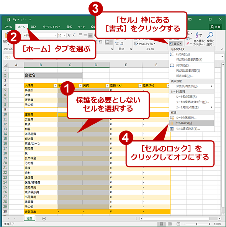Click the Save icon in quick access toolbar

8,20
